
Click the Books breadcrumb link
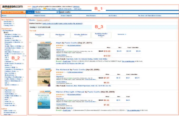click(x=32, y=20)
